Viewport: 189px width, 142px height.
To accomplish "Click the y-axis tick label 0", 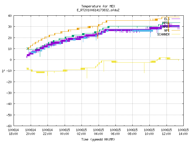I will click(x=11, y=60).
